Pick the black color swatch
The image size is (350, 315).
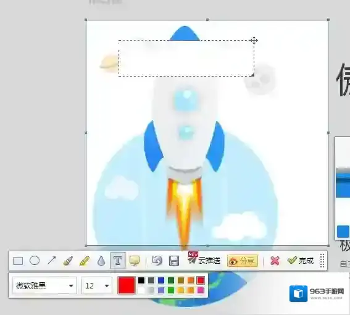coord(141,280)
